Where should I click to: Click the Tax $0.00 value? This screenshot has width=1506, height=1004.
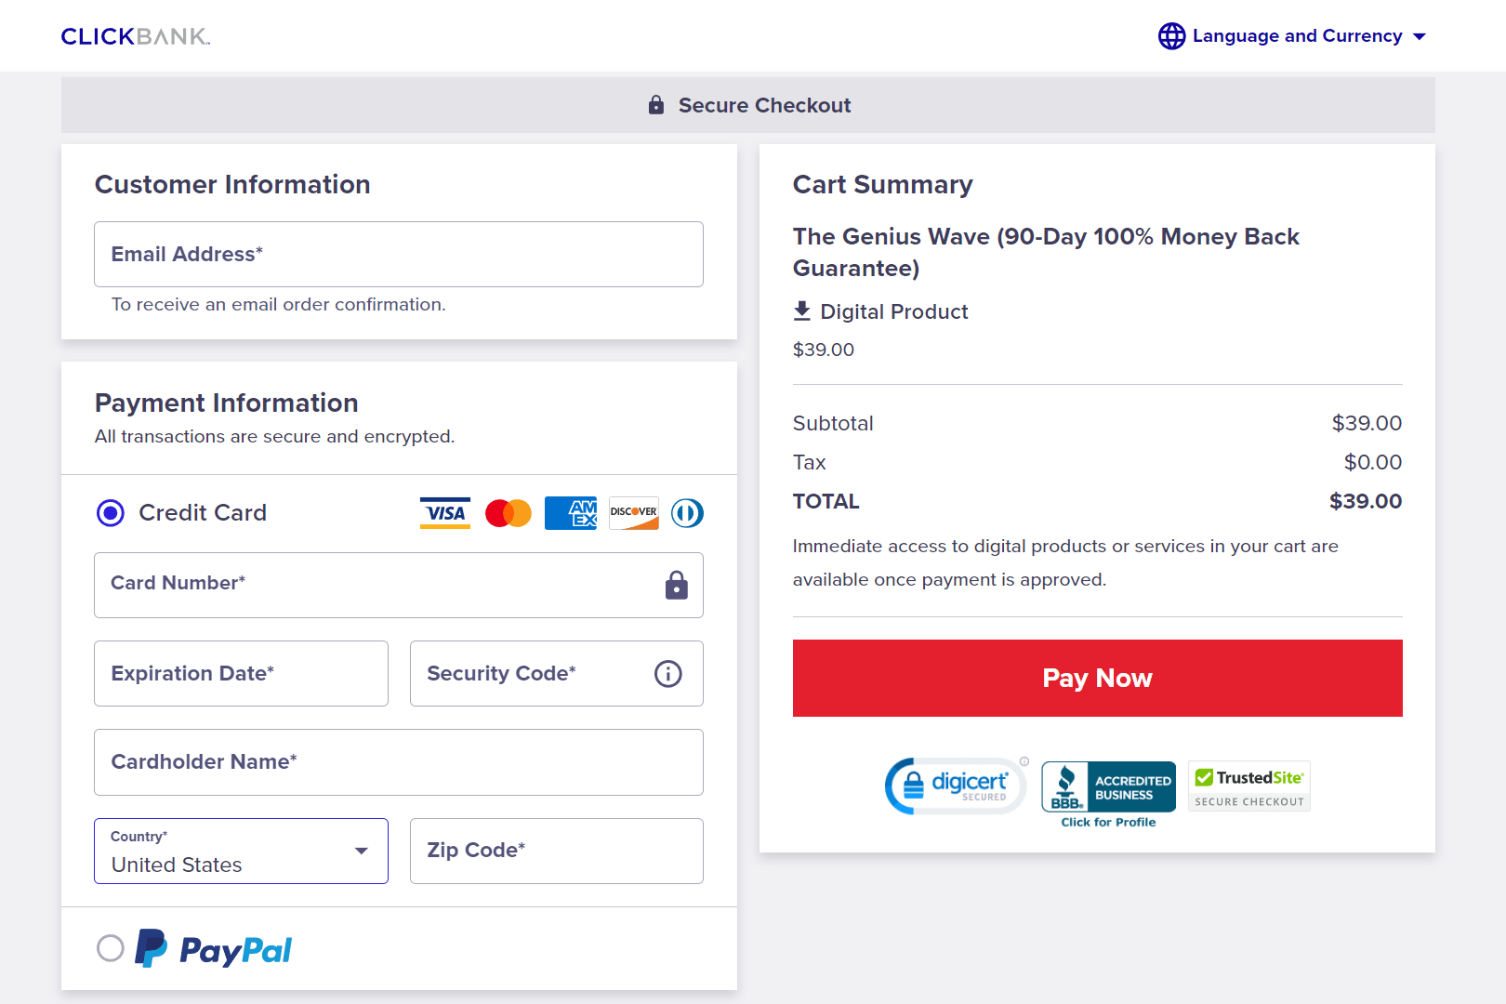pyautogui.click(x=1373, y=462)
